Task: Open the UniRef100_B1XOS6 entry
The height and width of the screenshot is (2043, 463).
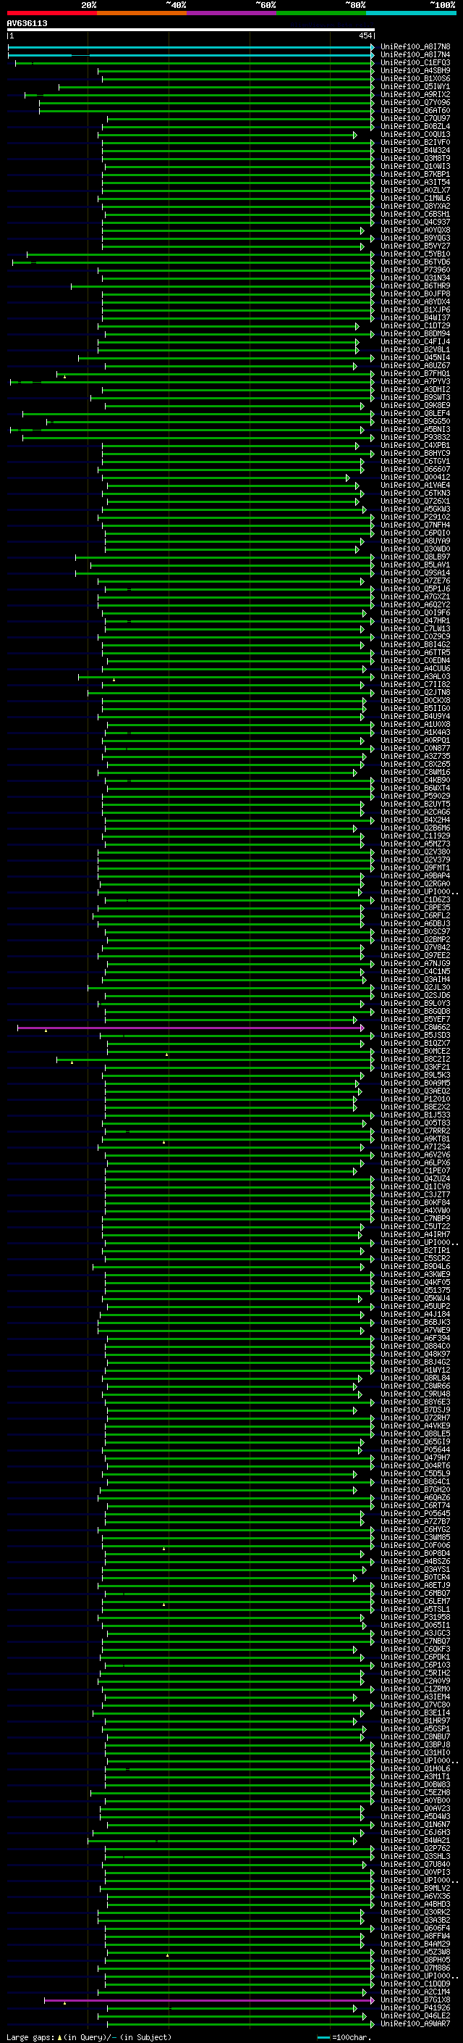Action: click(x=415, y=78)
